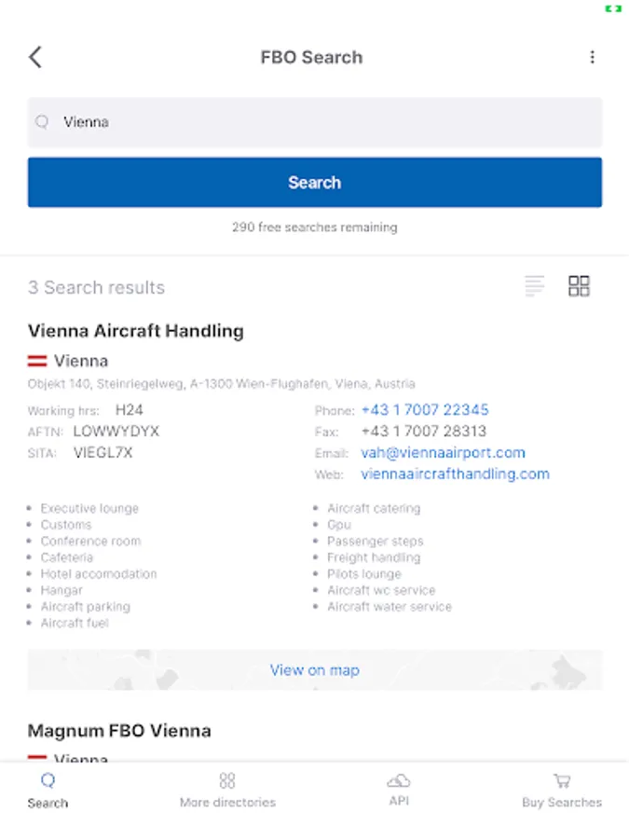The height and width of the screenshot is (839, 629).
Task: Open the three-dot overflow menu
Action: pyautogui.click(x=592, y=57)
